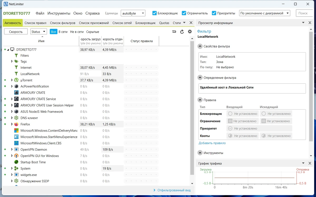Switch to Список фильтров tab
The height and width of the screenshot is (197, 316).
(63, 23)
